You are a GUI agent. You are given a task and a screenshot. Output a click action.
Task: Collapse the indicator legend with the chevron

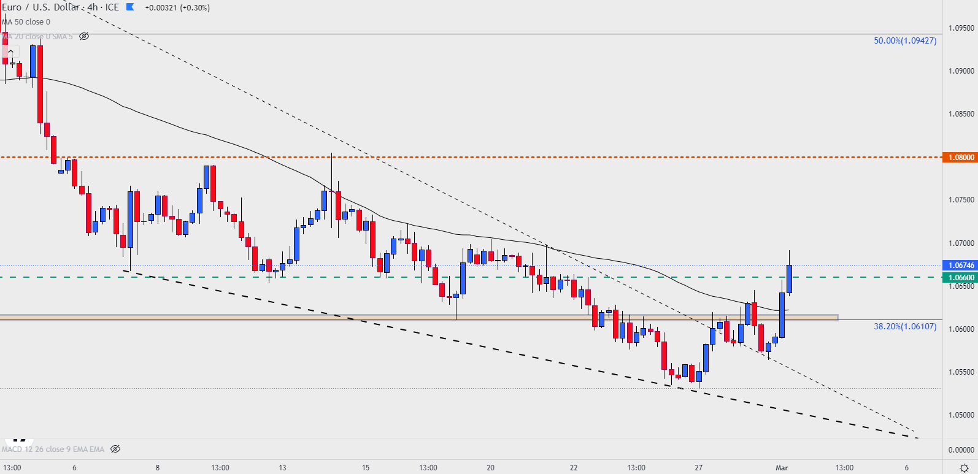click(x=10, y=52)
